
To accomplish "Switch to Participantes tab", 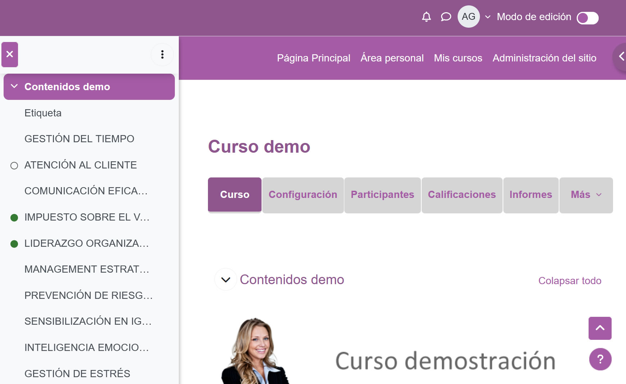I will [382, 195].
